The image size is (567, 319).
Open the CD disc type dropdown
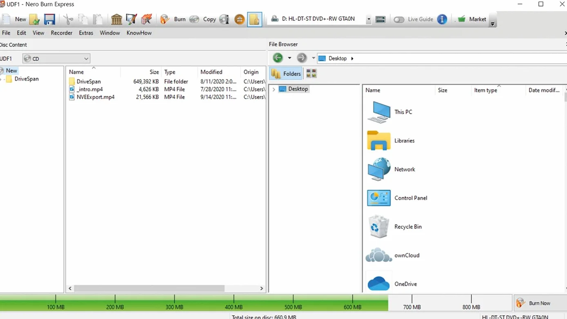(x=56, y=59)
